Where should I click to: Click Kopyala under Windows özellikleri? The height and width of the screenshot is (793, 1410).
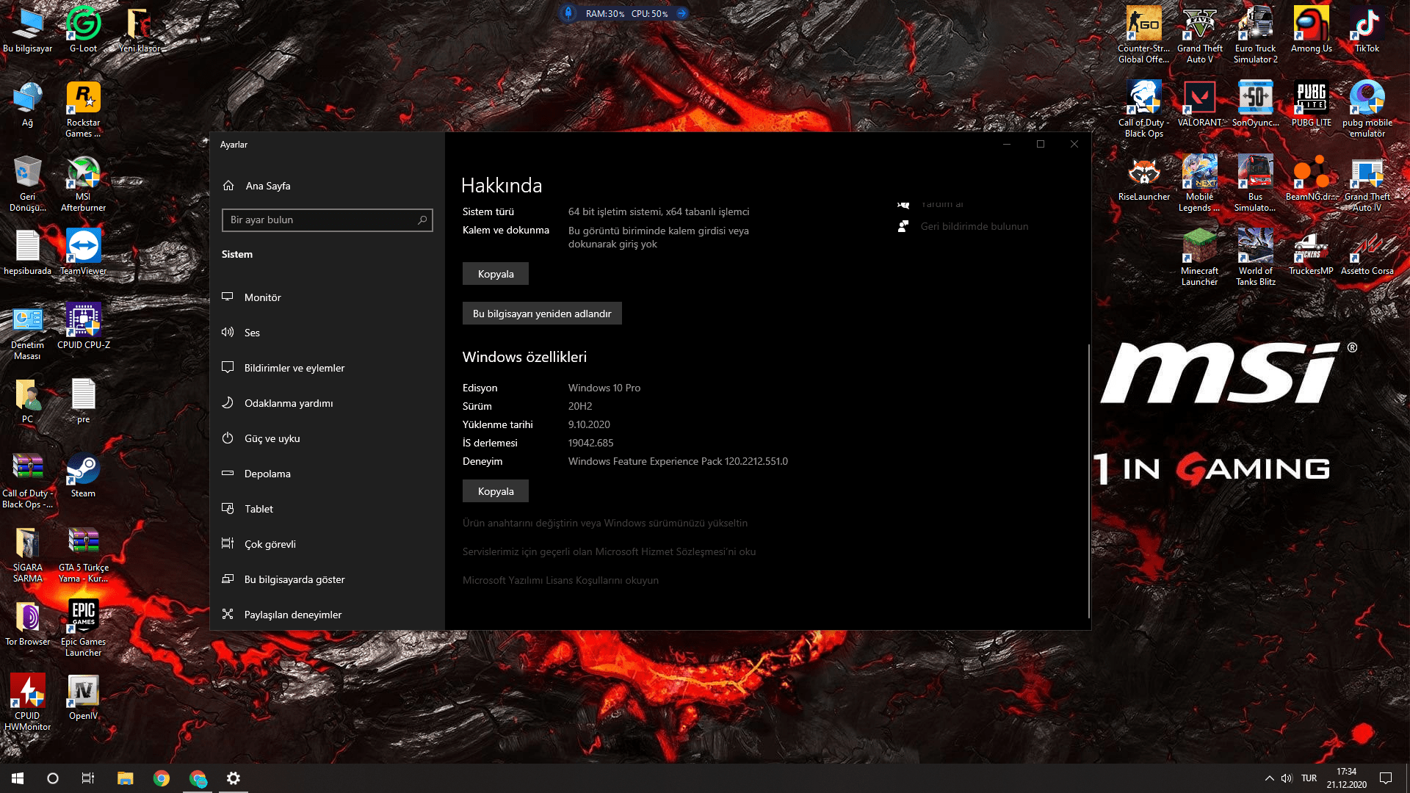pos(496,491)
